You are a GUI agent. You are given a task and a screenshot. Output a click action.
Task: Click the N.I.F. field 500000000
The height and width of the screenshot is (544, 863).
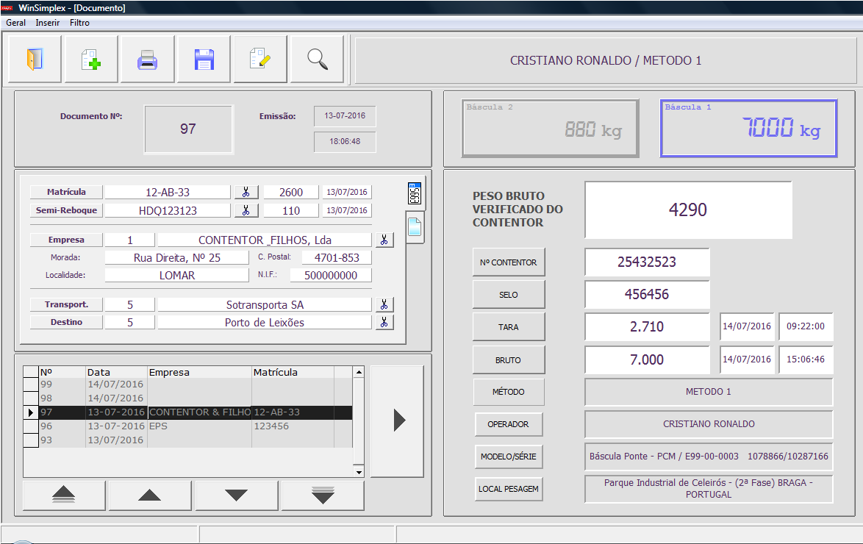331,275
